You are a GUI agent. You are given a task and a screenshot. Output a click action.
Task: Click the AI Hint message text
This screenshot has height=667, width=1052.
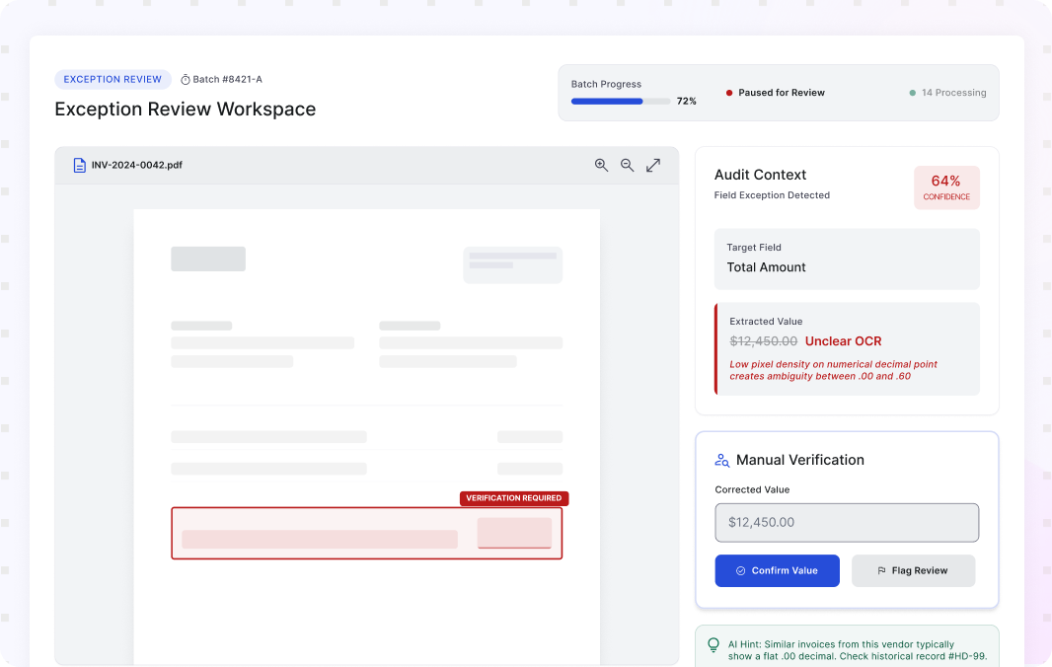pyautogui.click(x=858, y=650)
